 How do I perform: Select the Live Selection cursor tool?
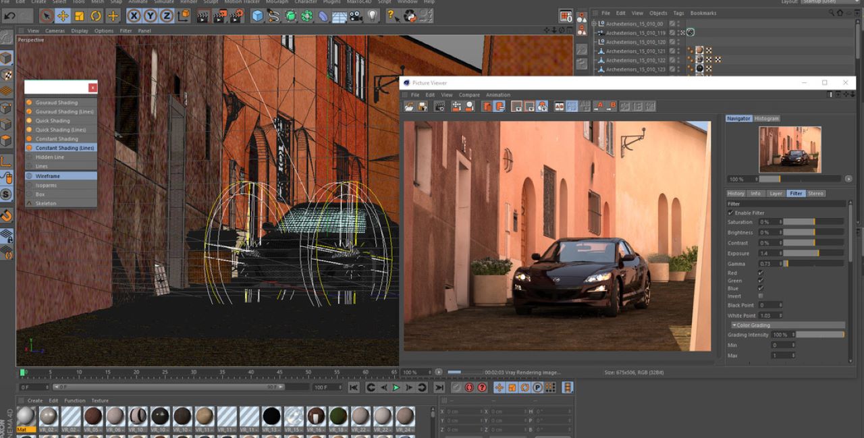point(46,16)
